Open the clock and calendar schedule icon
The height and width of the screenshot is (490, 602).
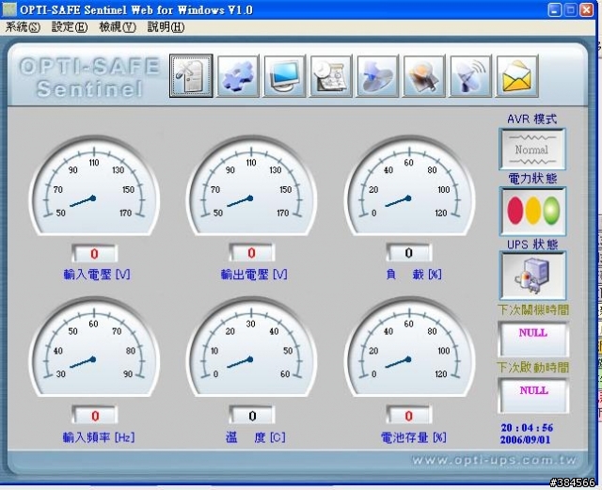(331, 75)
